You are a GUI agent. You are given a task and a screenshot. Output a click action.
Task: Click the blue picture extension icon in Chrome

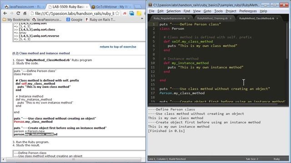point(132,13)
